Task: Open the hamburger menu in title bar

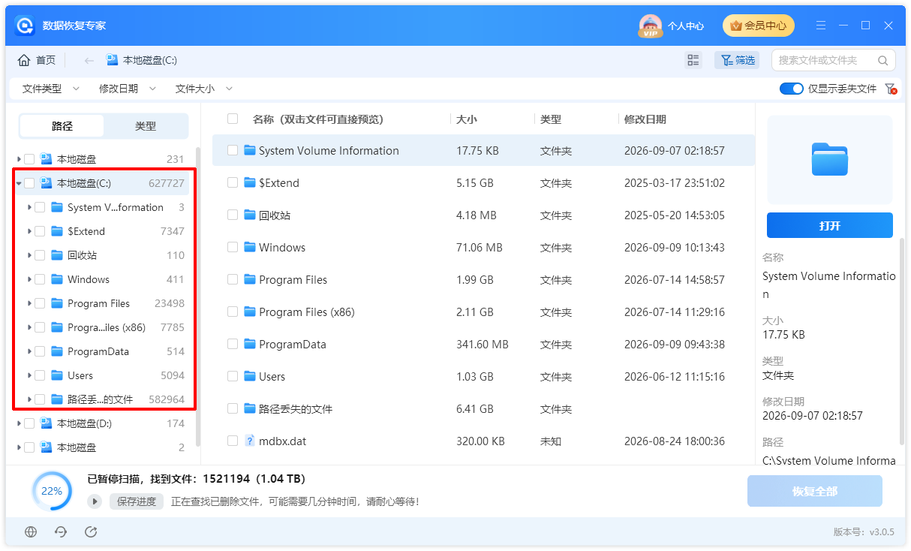Action: (820, 26)
